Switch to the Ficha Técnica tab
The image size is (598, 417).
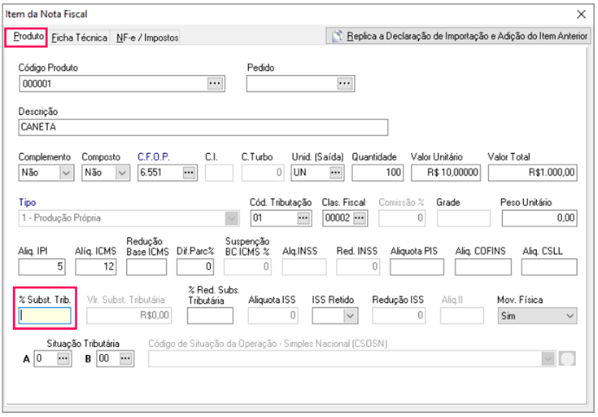pos(79,37)
